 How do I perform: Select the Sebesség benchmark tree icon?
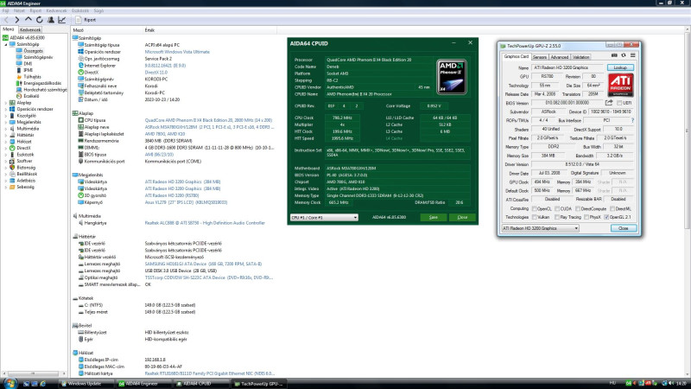click(x=12, y=187)
